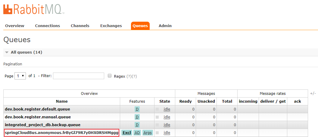Image resolution: width=318 pixels, height=137 pixels.
Task: Click the Args feature badge
Action: coord(148,133)
